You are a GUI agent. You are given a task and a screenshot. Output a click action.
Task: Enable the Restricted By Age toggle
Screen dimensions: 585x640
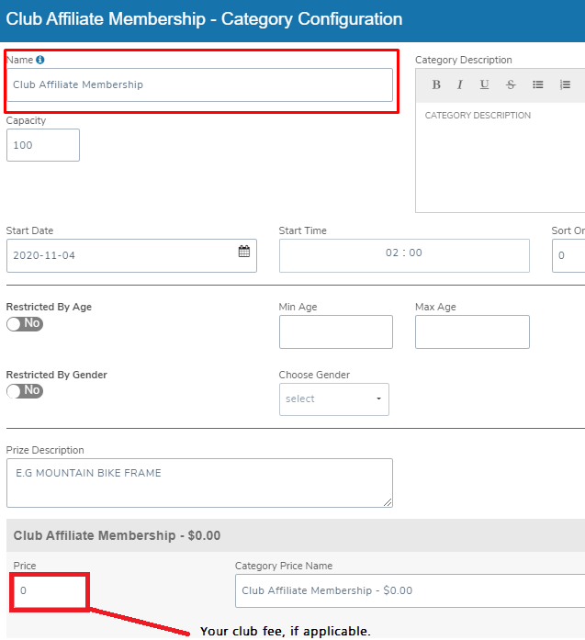tap(25, 323)
